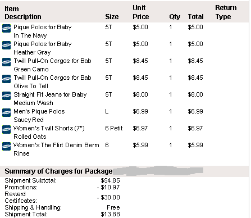The width and height of the screenshot is (251, 218).
Task: Click the Men's Pique Polos brand icon
Action: [x=6, y=113]
